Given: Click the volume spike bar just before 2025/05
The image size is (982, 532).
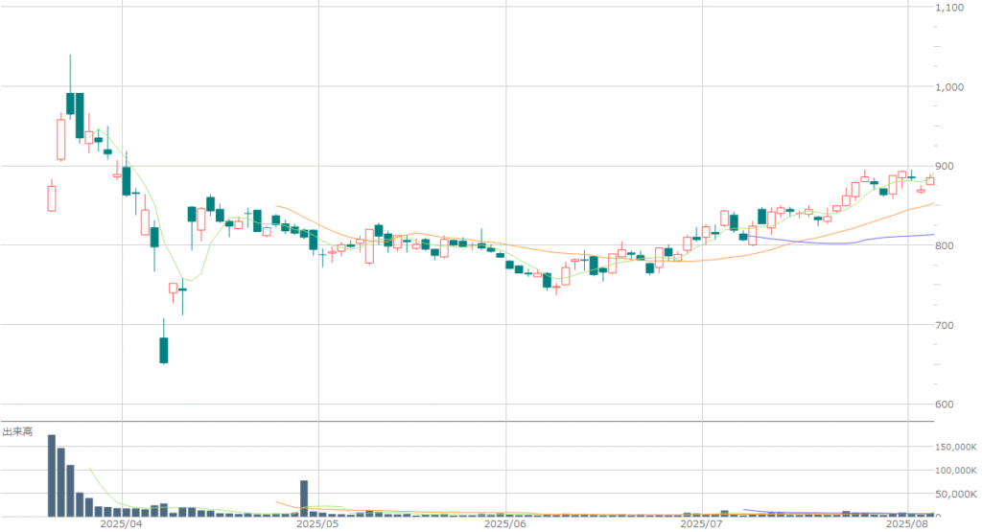Looking at the screenshot, I should [304, 498].
